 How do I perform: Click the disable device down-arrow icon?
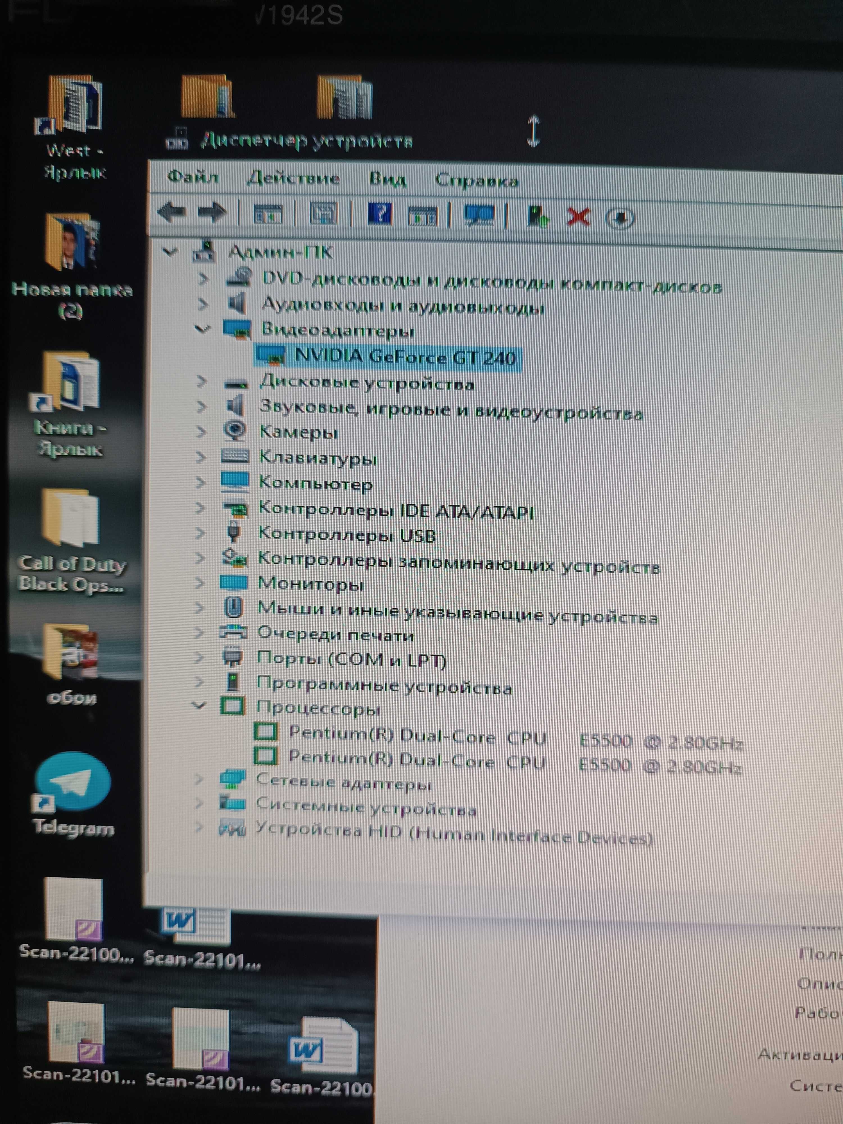click(x=620, y=219)
